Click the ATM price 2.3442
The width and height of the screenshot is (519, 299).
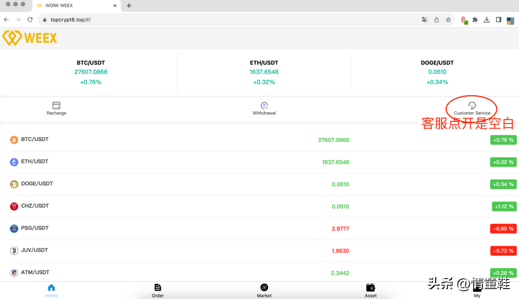(340, 273)
